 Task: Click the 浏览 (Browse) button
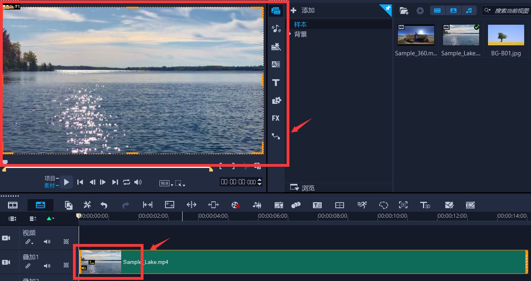(302, 188)
